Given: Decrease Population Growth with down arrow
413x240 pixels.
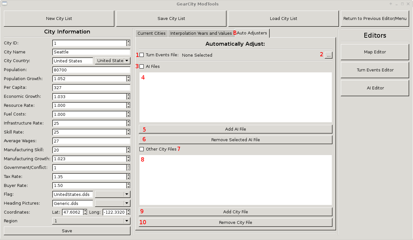Looking at the screenshot, I should click(x=128, y=80).
